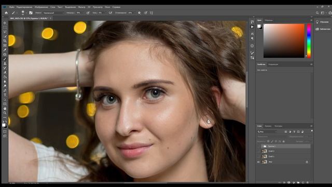Select the Слой 2 layer row
This screenshot has width=332, height=187.
point(286,151)
